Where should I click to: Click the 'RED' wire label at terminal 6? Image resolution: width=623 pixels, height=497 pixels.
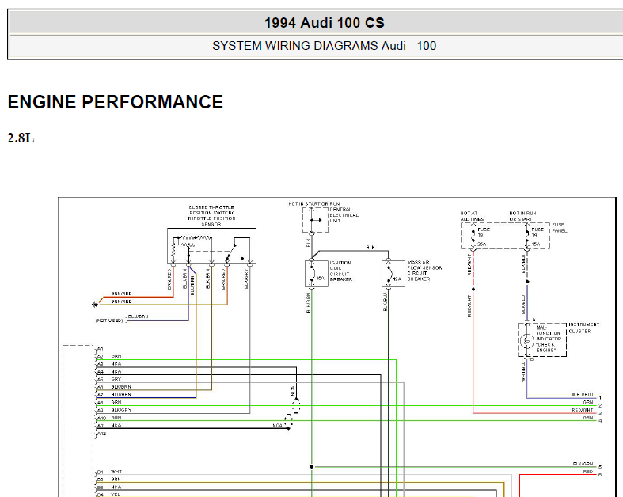tap(588, 472)
